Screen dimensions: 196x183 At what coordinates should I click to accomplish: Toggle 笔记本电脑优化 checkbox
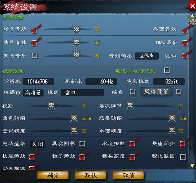pos(167,70)
